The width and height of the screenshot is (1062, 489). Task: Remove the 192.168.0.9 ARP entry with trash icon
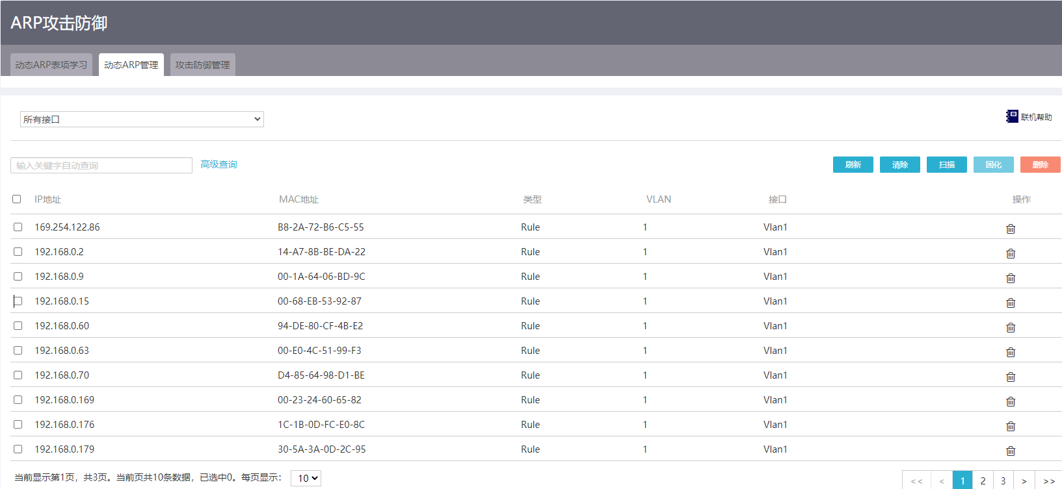1011,278
